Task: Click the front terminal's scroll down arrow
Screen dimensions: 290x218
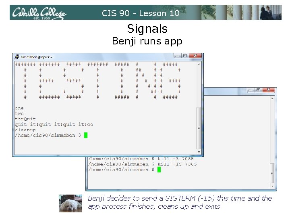Action: coord(199,152)
